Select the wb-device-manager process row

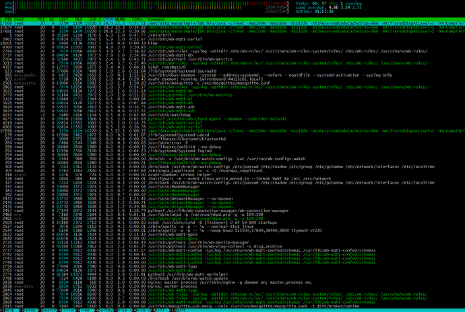click(x=232, y=243)
